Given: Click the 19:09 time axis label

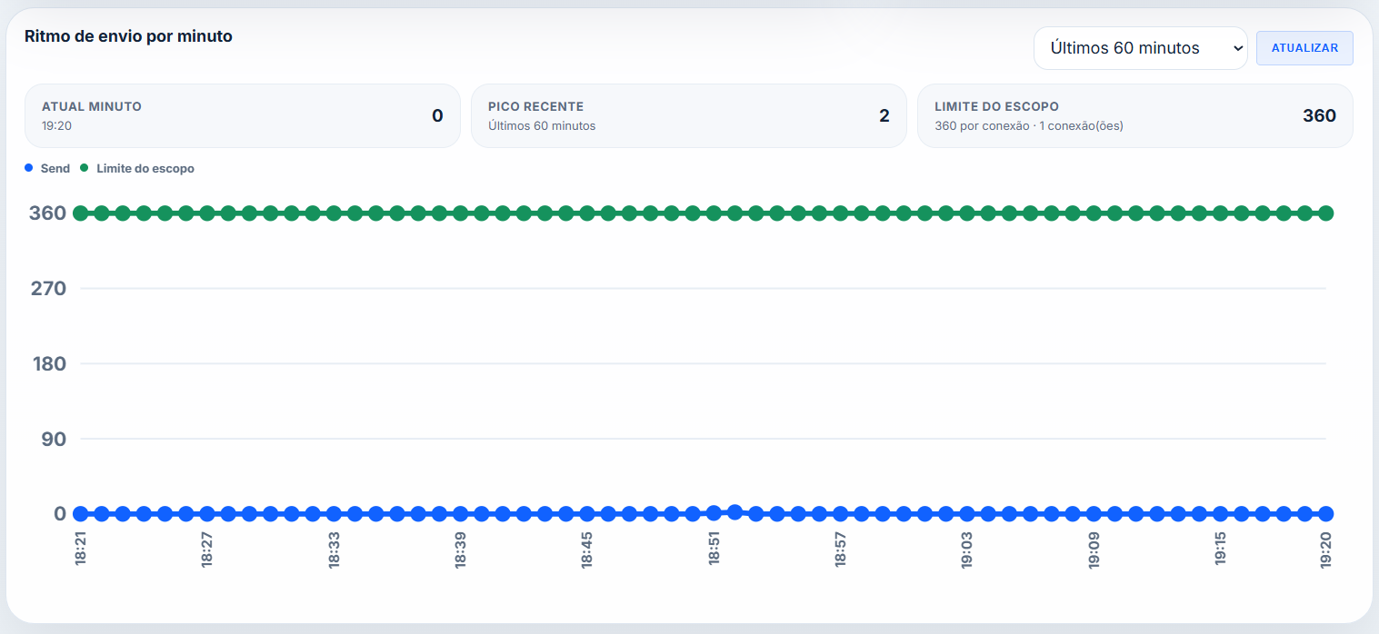Looking at the screenshot, I should tap(1094, 550).
